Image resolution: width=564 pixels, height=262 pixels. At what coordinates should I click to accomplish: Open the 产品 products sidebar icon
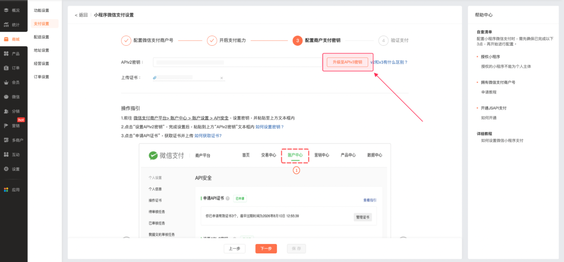click(6, 54)
